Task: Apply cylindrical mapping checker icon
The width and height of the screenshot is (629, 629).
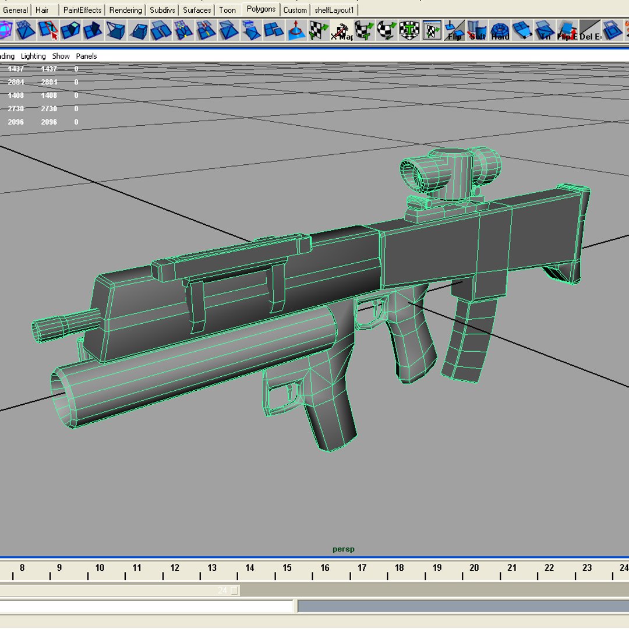Action: tap(364, 30)
